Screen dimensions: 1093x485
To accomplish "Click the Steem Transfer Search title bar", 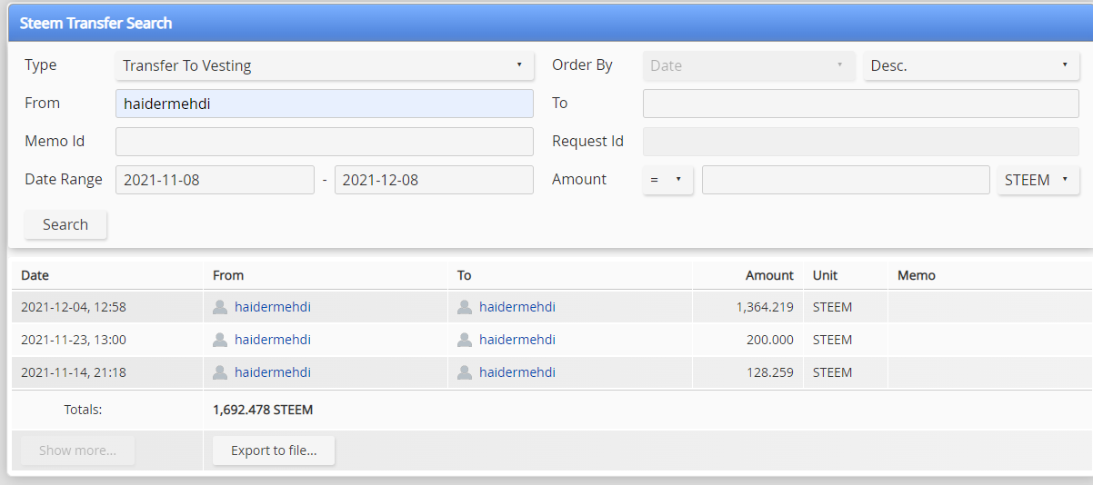I will pyautogui.click(x=550, y=23).
